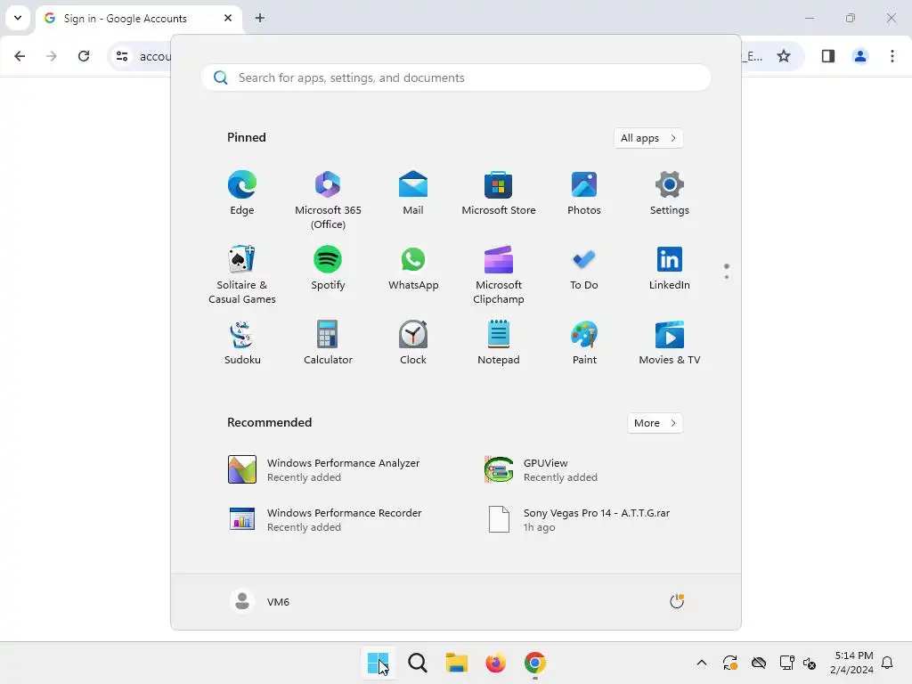Go to next page of pinned apps
This screenshot has width=912, height=684.
(727, 277)
